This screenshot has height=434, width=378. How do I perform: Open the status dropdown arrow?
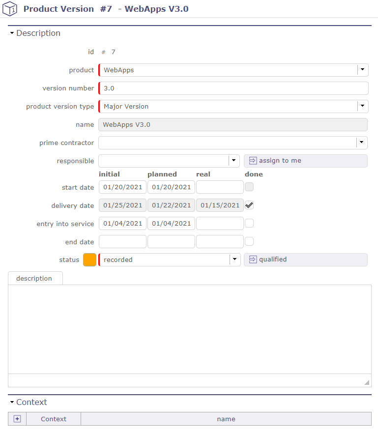(235, 260)
